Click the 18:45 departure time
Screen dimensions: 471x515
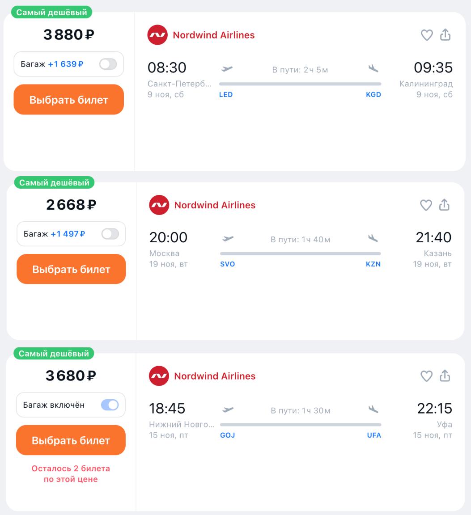(x=167, y=408)
